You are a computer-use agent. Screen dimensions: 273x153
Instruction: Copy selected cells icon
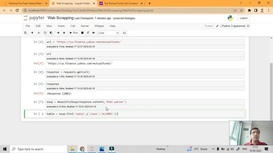(x=45, y=33)
